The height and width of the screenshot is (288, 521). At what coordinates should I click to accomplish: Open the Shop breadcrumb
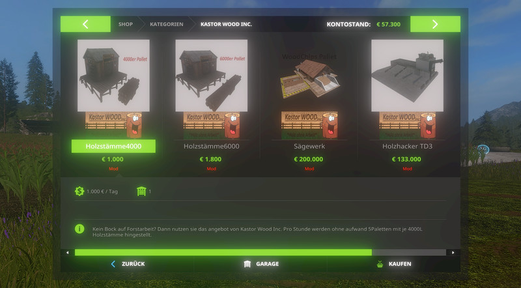point(126,24)
